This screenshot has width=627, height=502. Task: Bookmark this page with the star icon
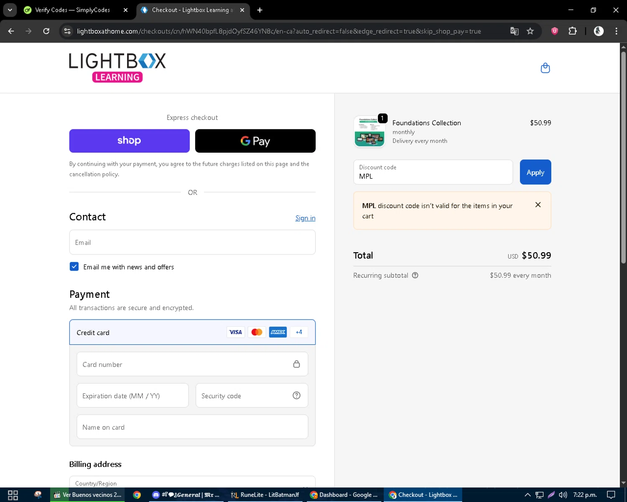click(x=530, y=31)
